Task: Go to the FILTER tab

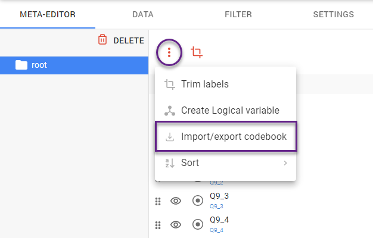Action: pyautogui.click(x=238, y=14)
